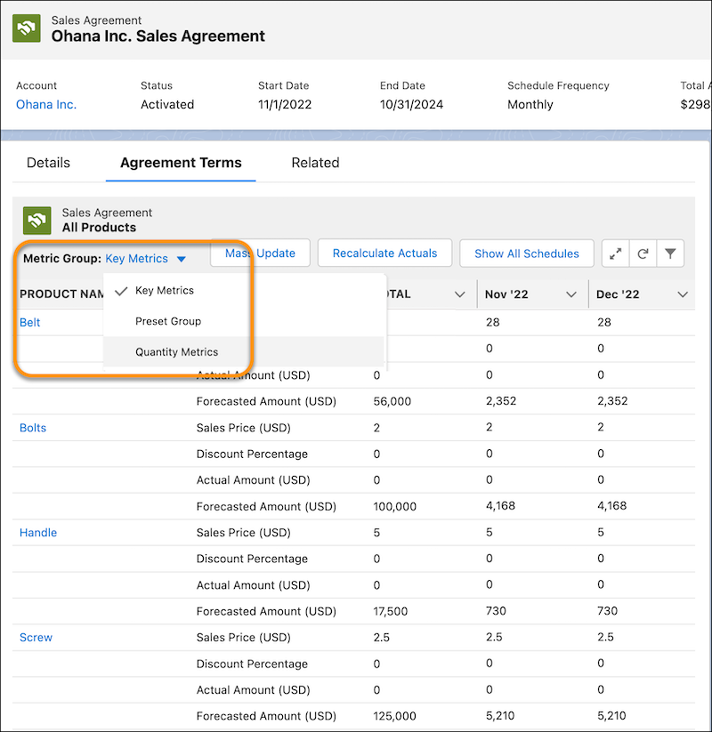
Task: Click Handle Discount Percentage label
Action: pyautogui.click(x=252, y=559)
